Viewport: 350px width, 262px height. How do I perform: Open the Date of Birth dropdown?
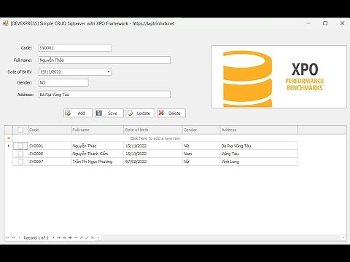109,72
